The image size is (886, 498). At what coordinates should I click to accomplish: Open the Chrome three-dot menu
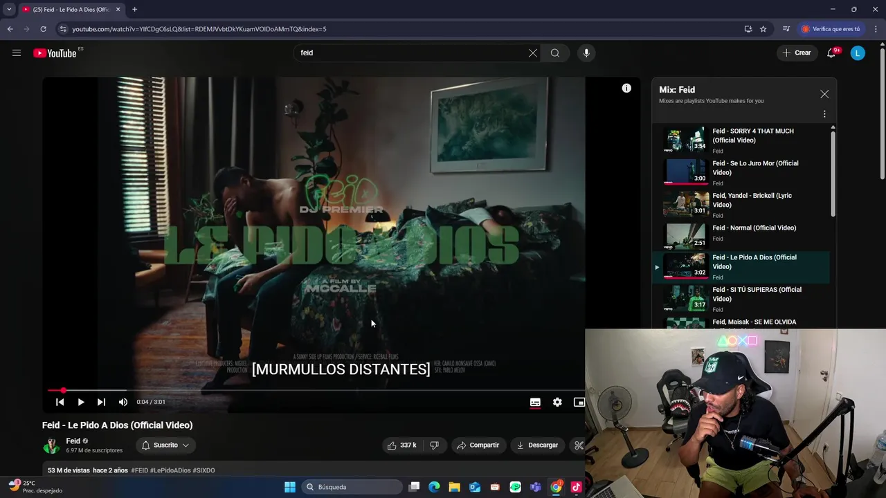[876, 29]
